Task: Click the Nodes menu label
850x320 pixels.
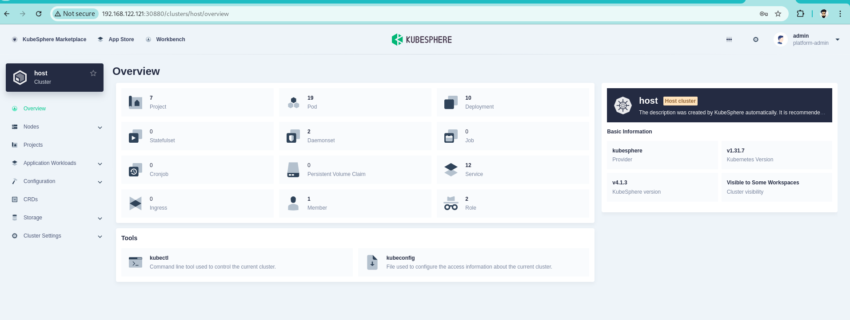Action: click(x=31, y=127)
